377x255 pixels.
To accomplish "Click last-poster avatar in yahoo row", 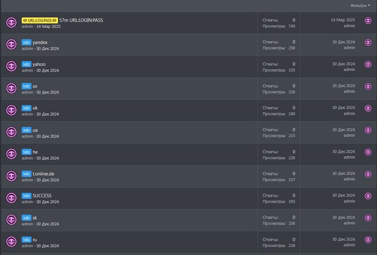I will [368, 67].
